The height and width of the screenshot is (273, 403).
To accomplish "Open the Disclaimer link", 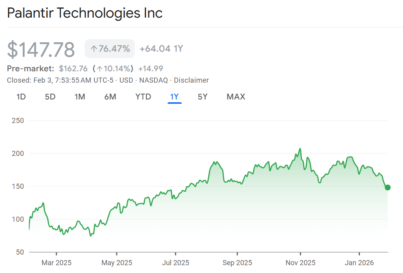I will point(191,80).
